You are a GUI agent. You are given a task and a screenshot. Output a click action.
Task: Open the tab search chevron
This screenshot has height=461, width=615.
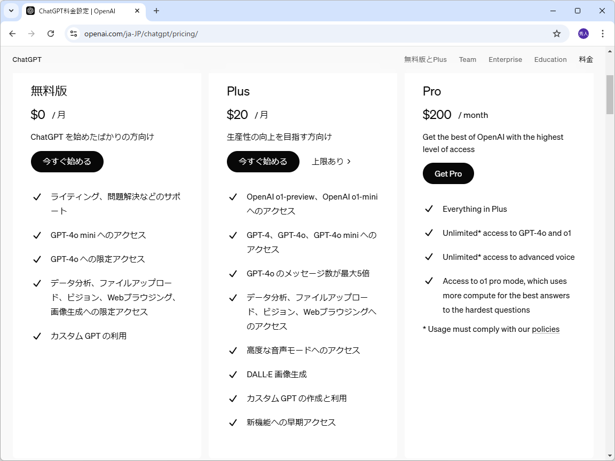click(11, 11)
